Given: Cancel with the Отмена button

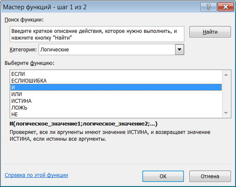Looking at the screenshot, I should click(210, 176).
